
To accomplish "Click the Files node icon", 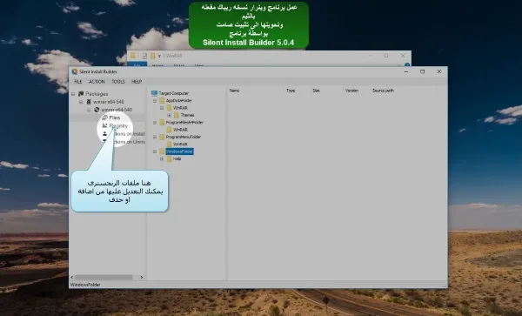I will (105, 118).
